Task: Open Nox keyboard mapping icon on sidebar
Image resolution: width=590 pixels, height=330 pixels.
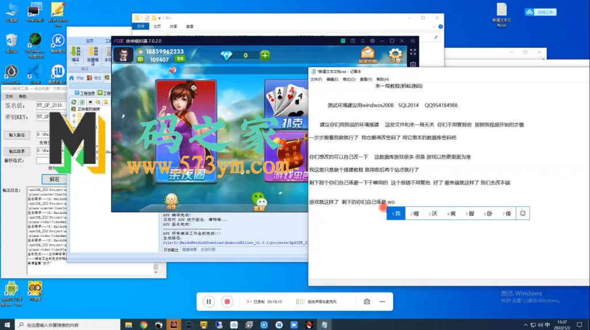Action: [413, 64]
